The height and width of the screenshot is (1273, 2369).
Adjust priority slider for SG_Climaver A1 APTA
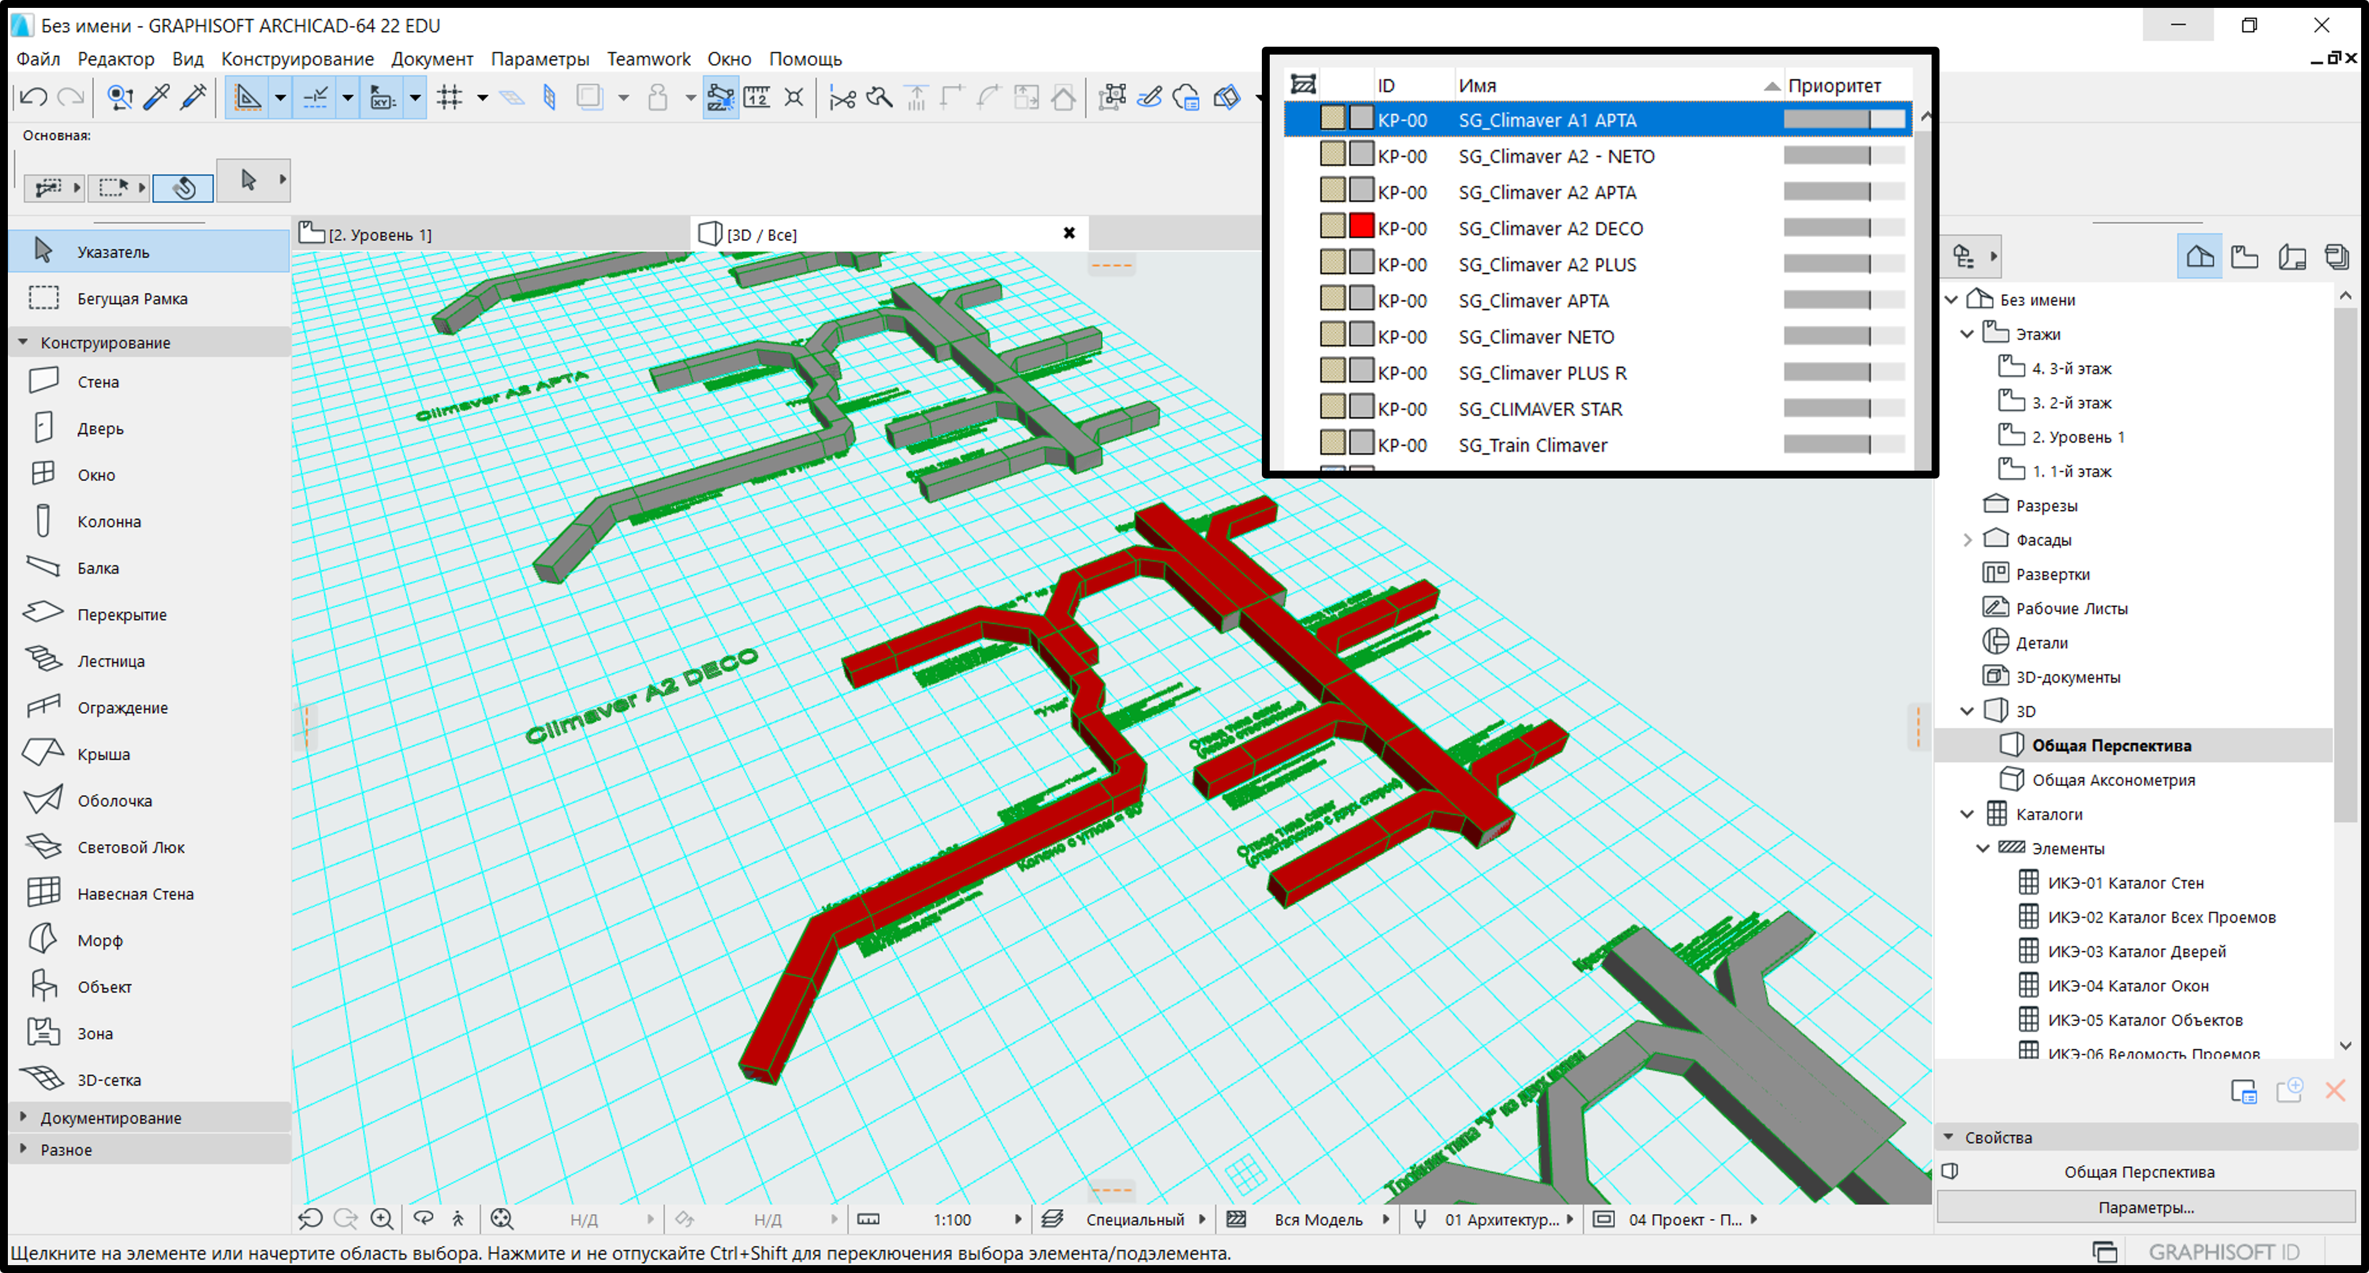[1844, 119]
